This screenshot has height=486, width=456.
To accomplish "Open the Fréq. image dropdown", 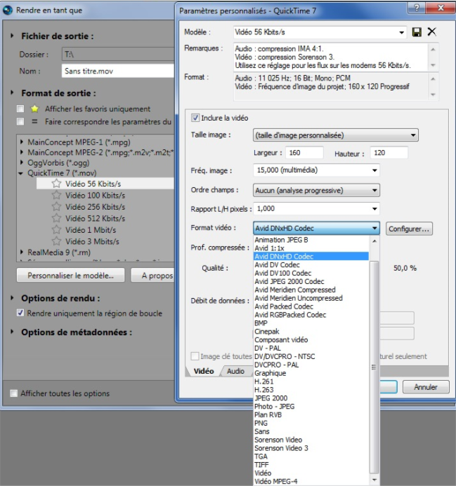I will 315,170.
